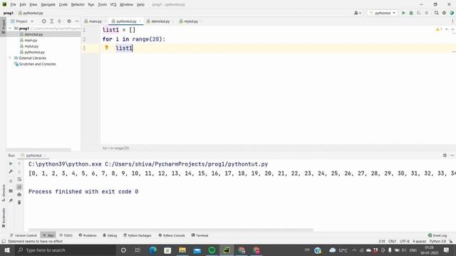Clear the Run console with the trash icon
The width and height of the screenshot is (456, 256).
click(19, 202)
